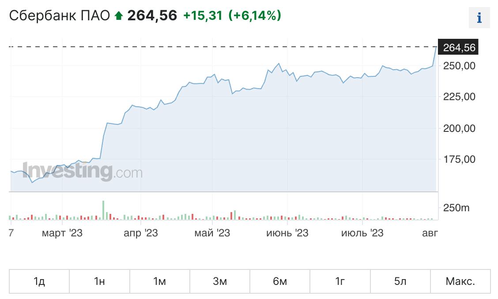Screen dimensions: 498x299
Task: Click the май '23 axis label
Action: pos(212,233)
